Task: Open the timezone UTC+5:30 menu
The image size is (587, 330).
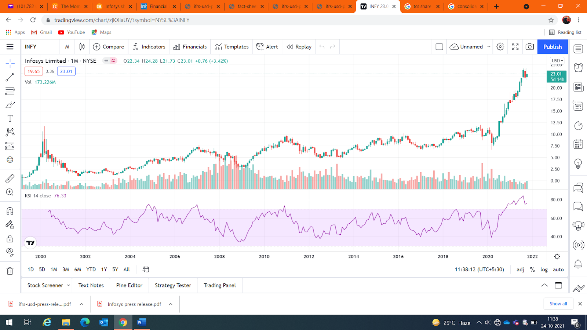Action: pyautogui.click(x=480, y=269)
